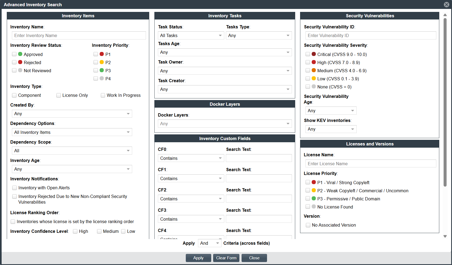Click the Apply button at bottom
This screenshot has height=265, width=452.
point(198,258)
